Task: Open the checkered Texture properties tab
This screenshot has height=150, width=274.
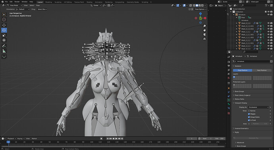Action: (229, 113)
